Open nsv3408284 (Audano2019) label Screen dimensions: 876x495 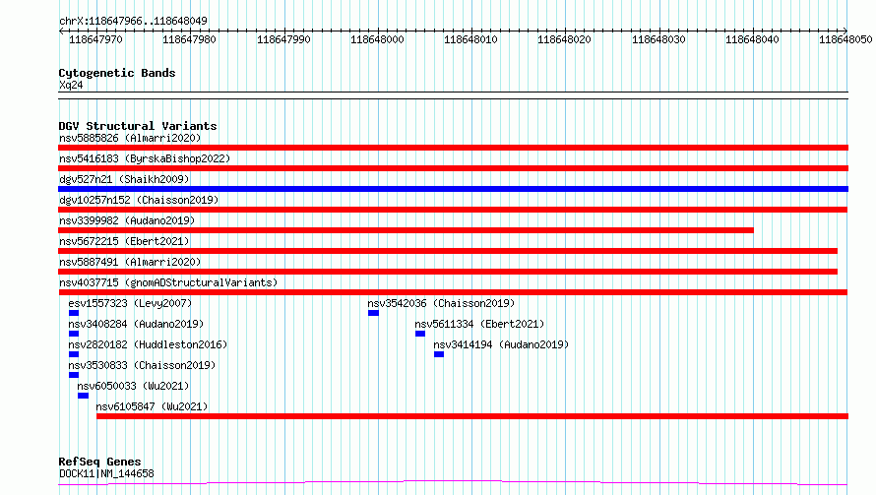[136, 324]
